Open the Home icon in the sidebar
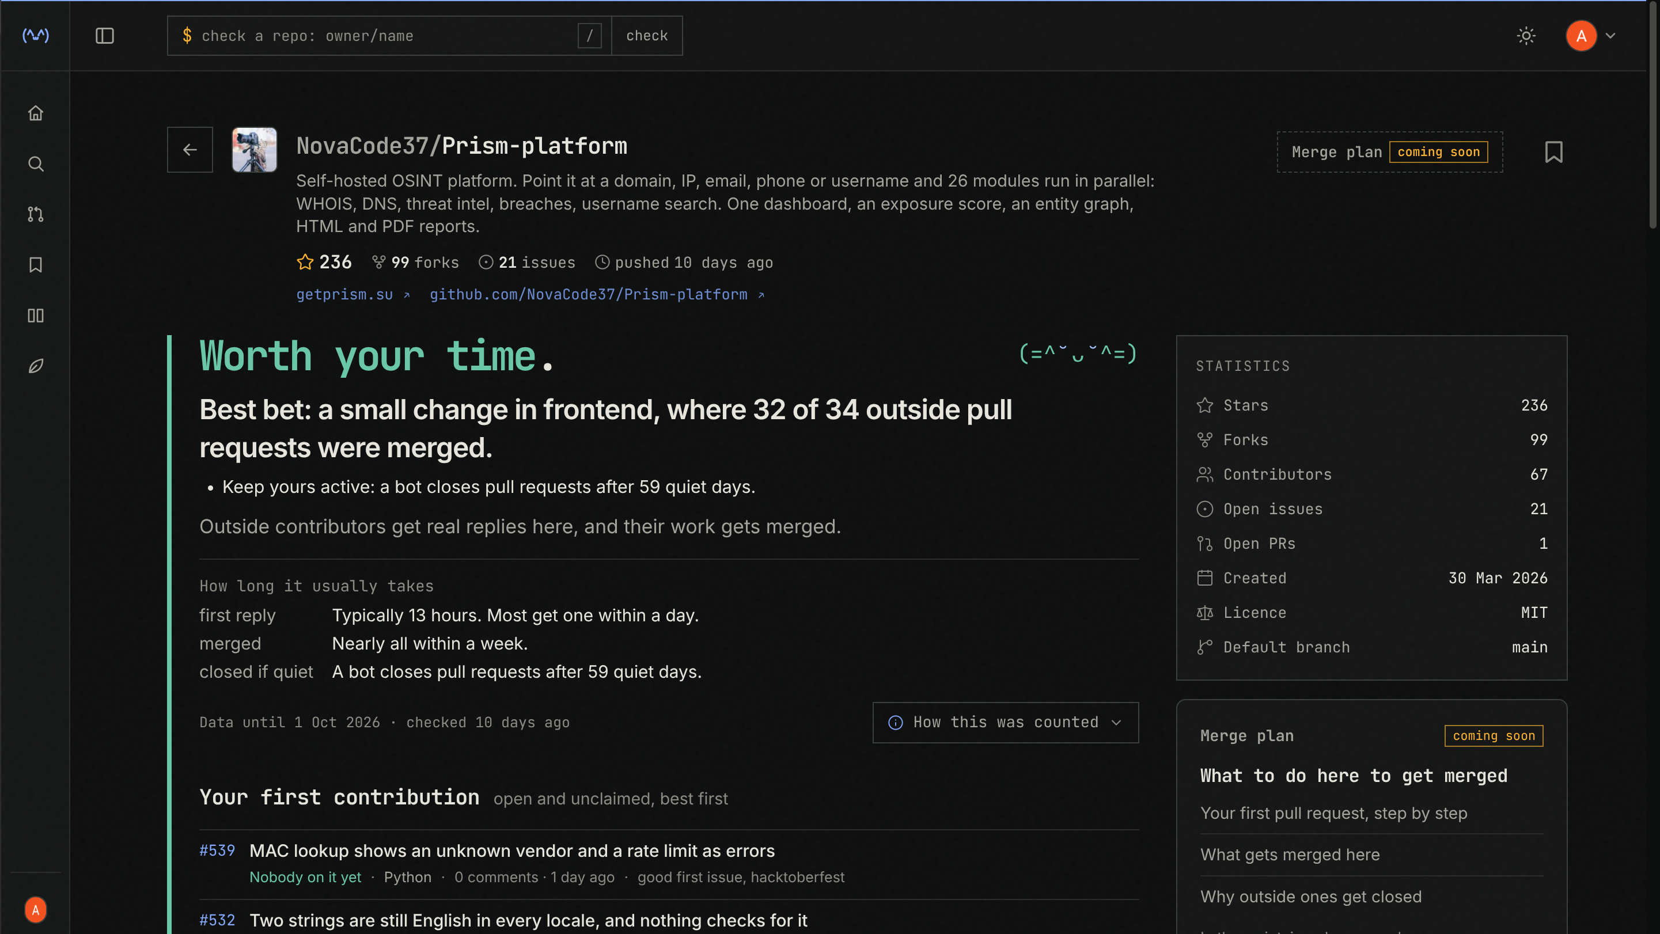The height and width of the screenshot is (934, 1660). click(x=36, y=113)
